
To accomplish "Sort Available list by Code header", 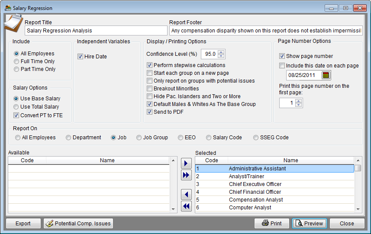I will (x=27, y=160).
